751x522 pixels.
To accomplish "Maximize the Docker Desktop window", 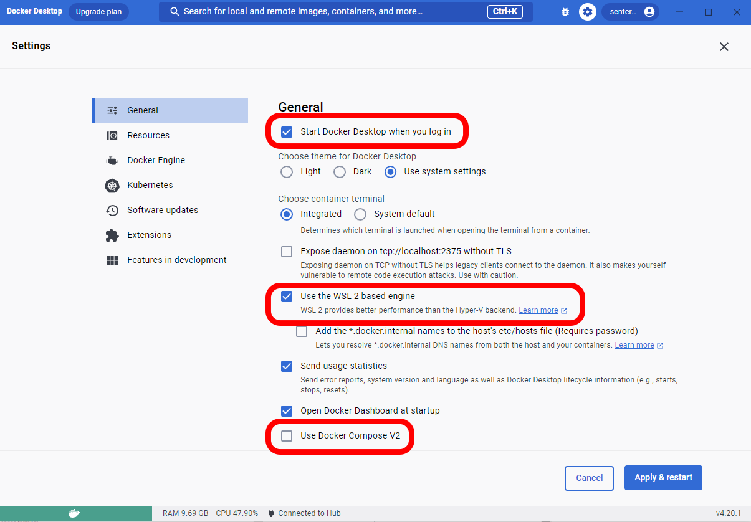I will tap(708, 12).
